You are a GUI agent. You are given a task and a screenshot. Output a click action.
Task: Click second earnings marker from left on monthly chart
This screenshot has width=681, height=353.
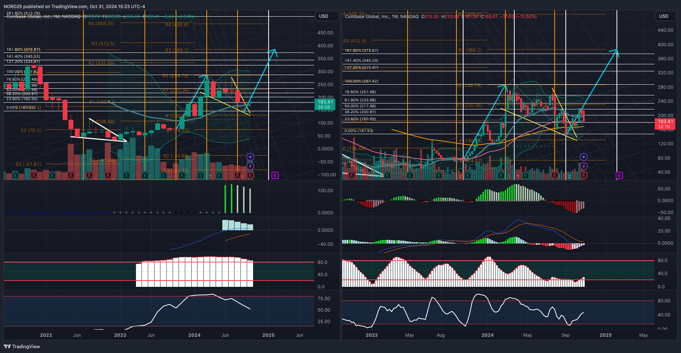34,175
